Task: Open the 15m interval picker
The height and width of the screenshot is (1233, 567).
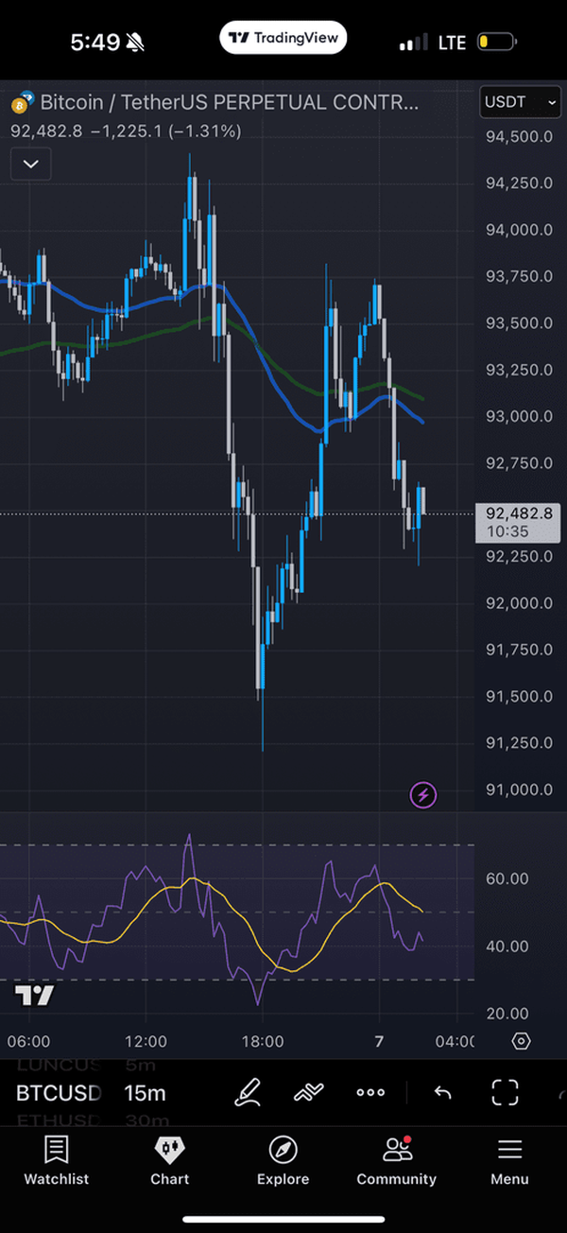Action: point(145,1093)
